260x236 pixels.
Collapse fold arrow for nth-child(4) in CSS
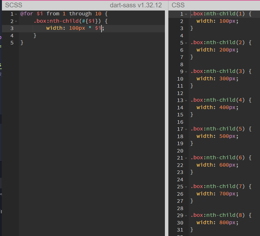(x=186, y=101)
